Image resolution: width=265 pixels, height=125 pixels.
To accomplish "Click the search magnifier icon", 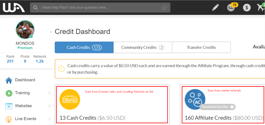I will click(x=35, y=8).
